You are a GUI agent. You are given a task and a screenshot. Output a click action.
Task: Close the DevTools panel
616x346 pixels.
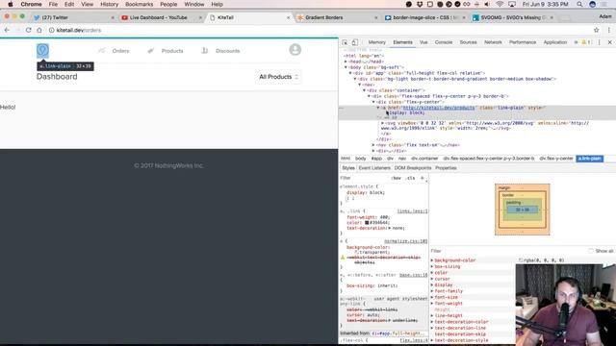point(609,42)
